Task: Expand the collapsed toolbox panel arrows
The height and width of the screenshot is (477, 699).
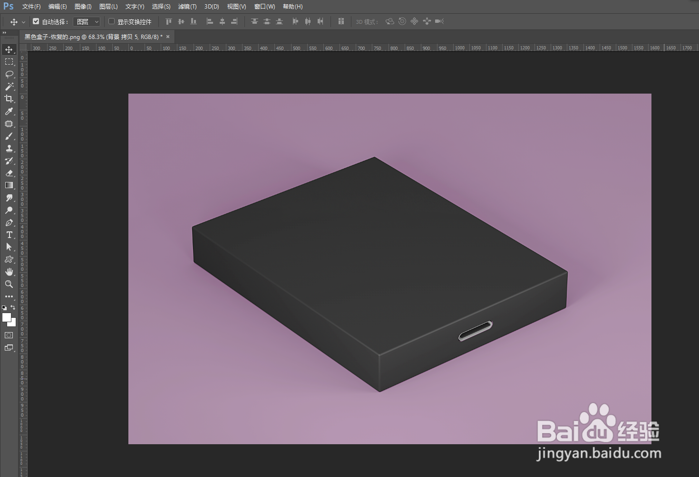Action: (x=4, y=33)
